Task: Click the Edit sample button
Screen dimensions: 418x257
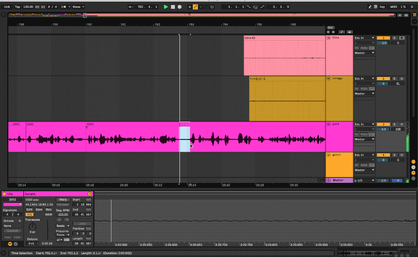Action: point(30,210)
